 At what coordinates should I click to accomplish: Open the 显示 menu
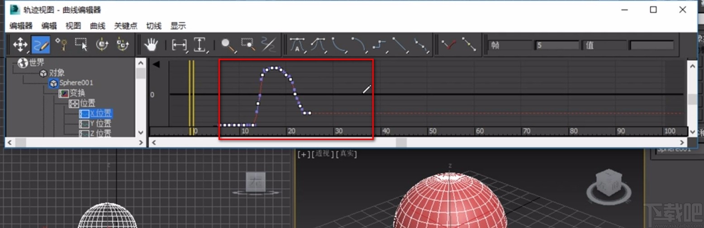178,26
